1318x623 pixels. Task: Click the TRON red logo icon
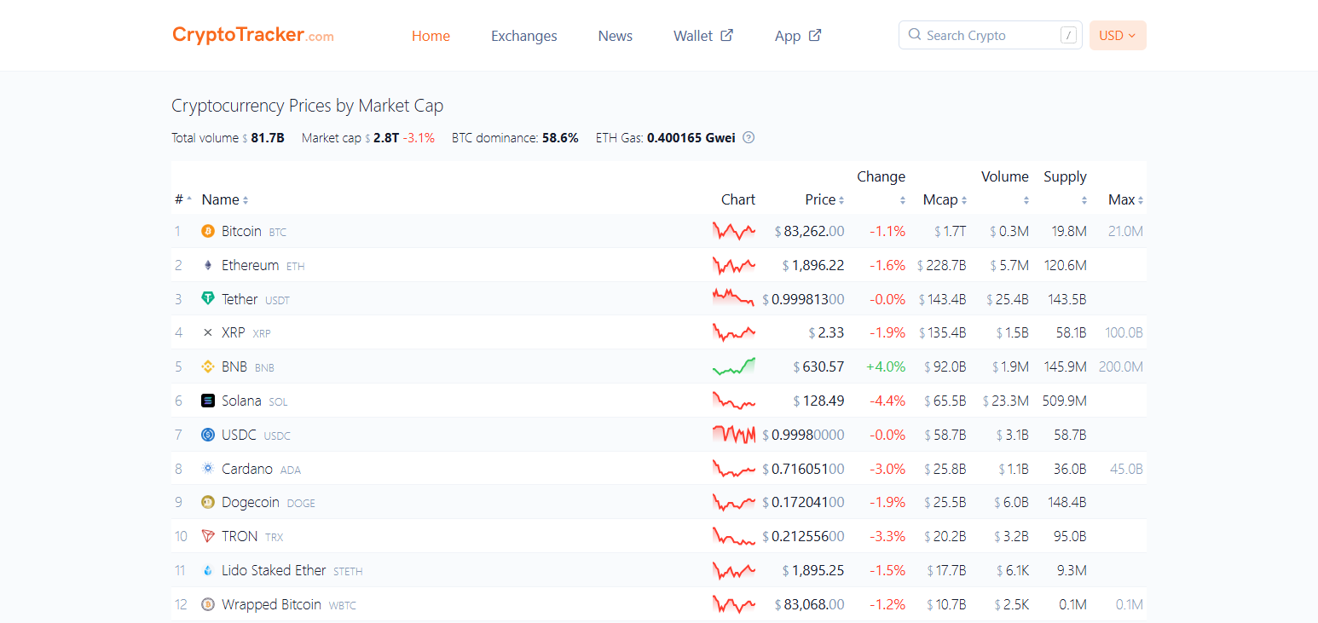coord(207,536)
